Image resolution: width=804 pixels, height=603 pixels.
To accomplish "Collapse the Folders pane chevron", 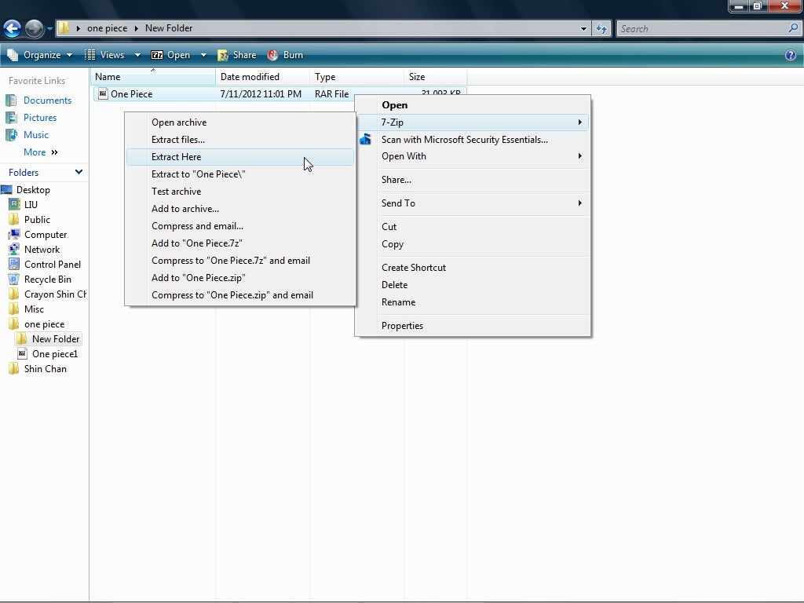I will [x=79, y=172].
